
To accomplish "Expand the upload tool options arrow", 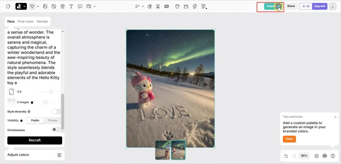I will click(x=94, y=6).
